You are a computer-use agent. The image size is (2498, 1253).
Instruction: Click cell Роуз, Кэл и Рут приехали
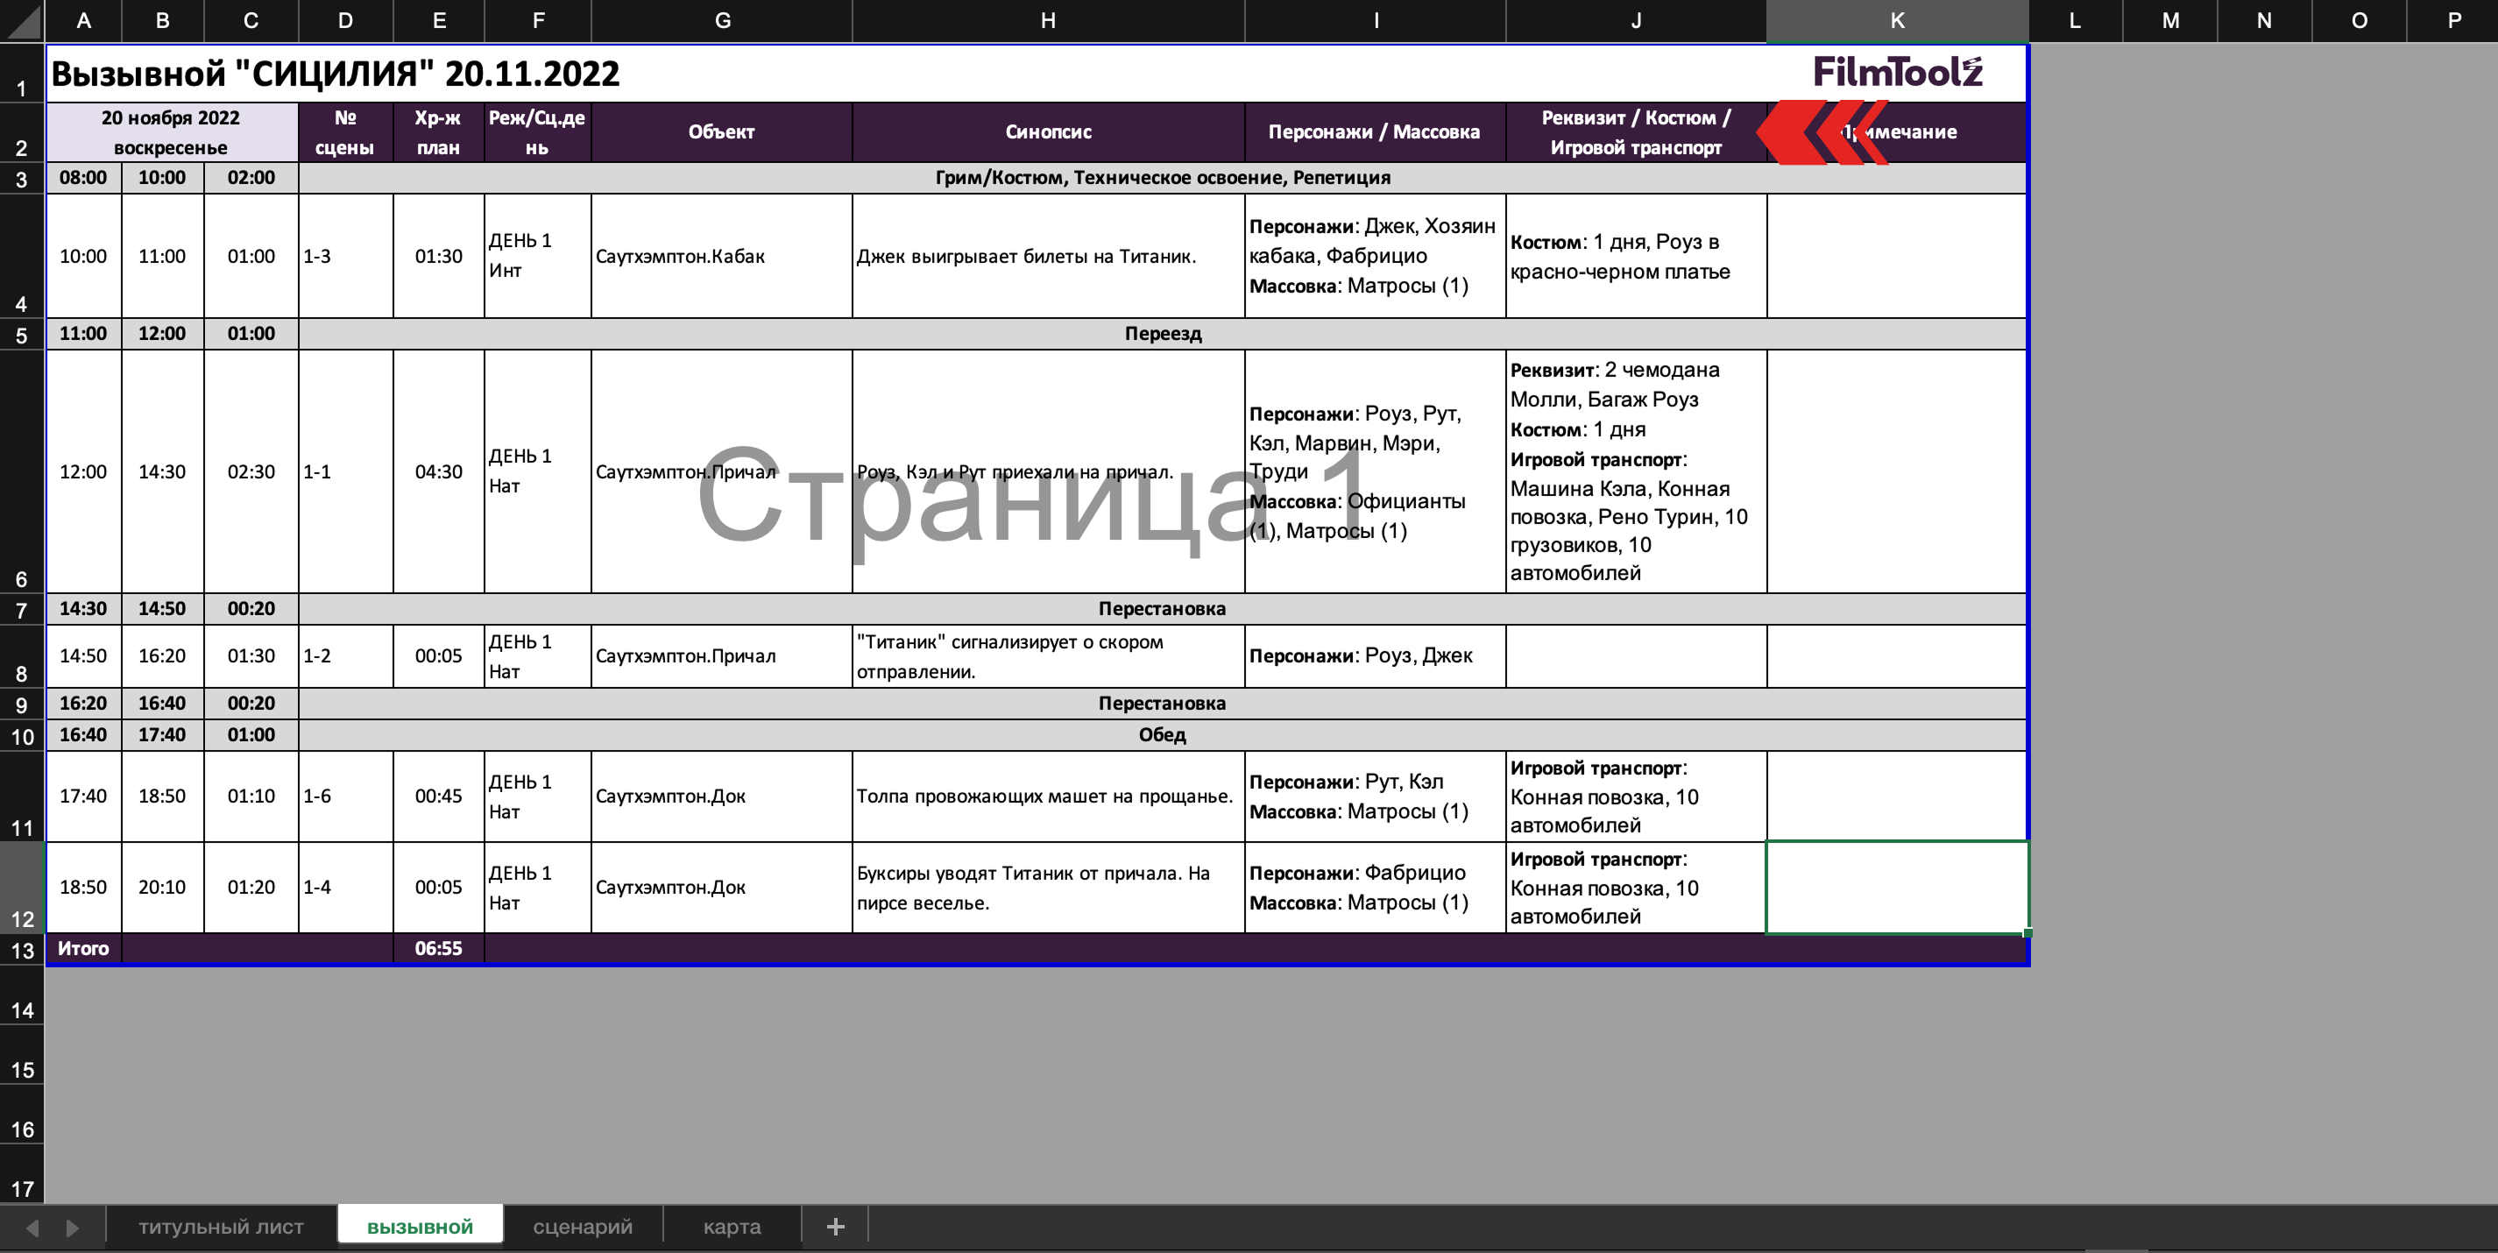click(x=1048, y=471)
